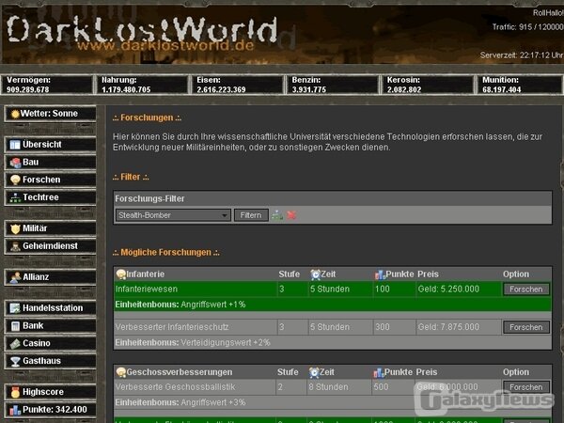Click the Munition value 68.197.404
Viewport: 564px width, 423px height.
[501, 89]
